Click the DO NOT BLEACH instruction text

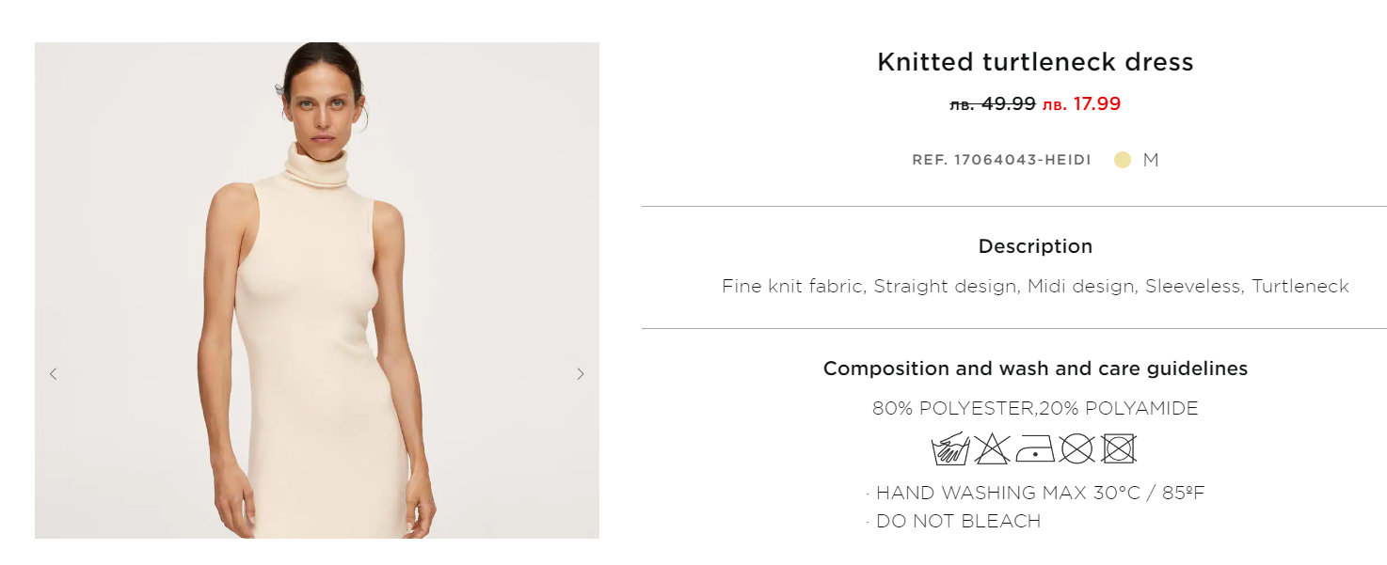[958, 521]
